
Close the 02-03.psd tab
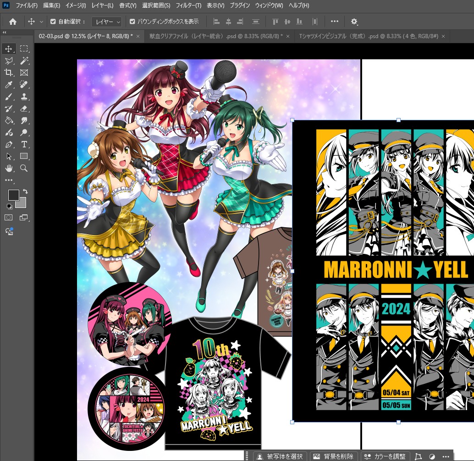(138, 36)
